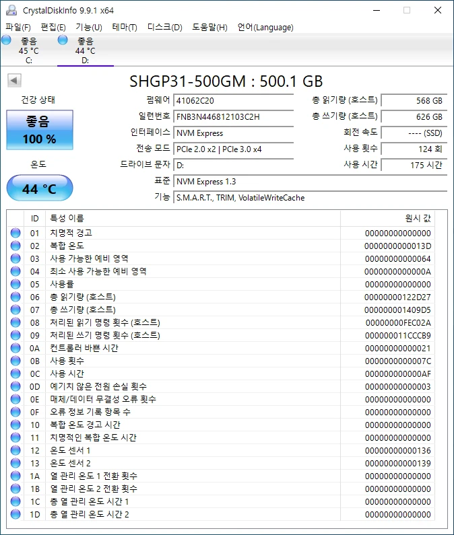Click the firmware field 41062C20
454x535 pixels.
point(234,101)
